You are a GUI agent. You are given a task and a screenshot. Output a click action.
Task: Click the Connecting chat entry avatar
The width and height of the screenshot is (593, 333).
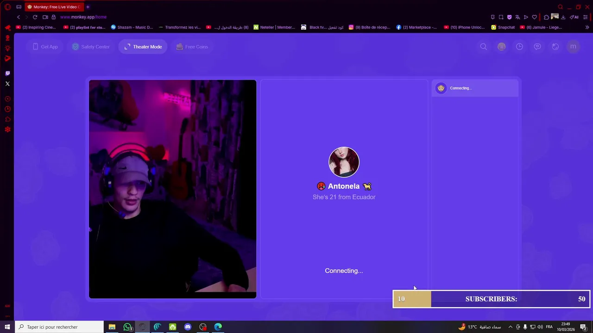pyautogui.click(x=441, y=88)
